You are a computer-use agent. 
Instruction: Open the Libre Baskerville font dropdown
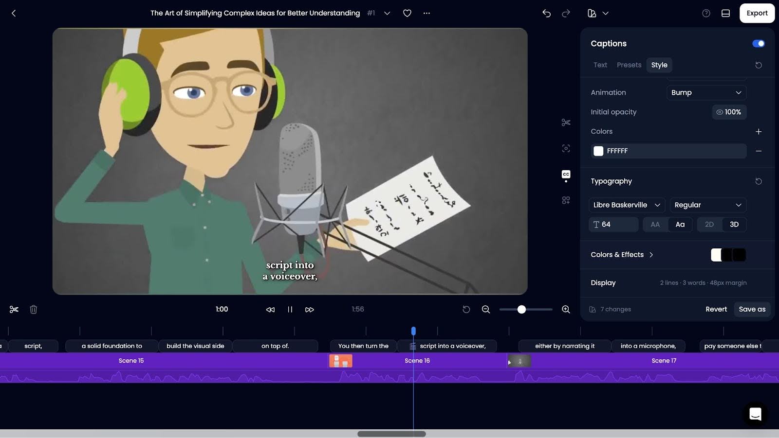[627, 205]
